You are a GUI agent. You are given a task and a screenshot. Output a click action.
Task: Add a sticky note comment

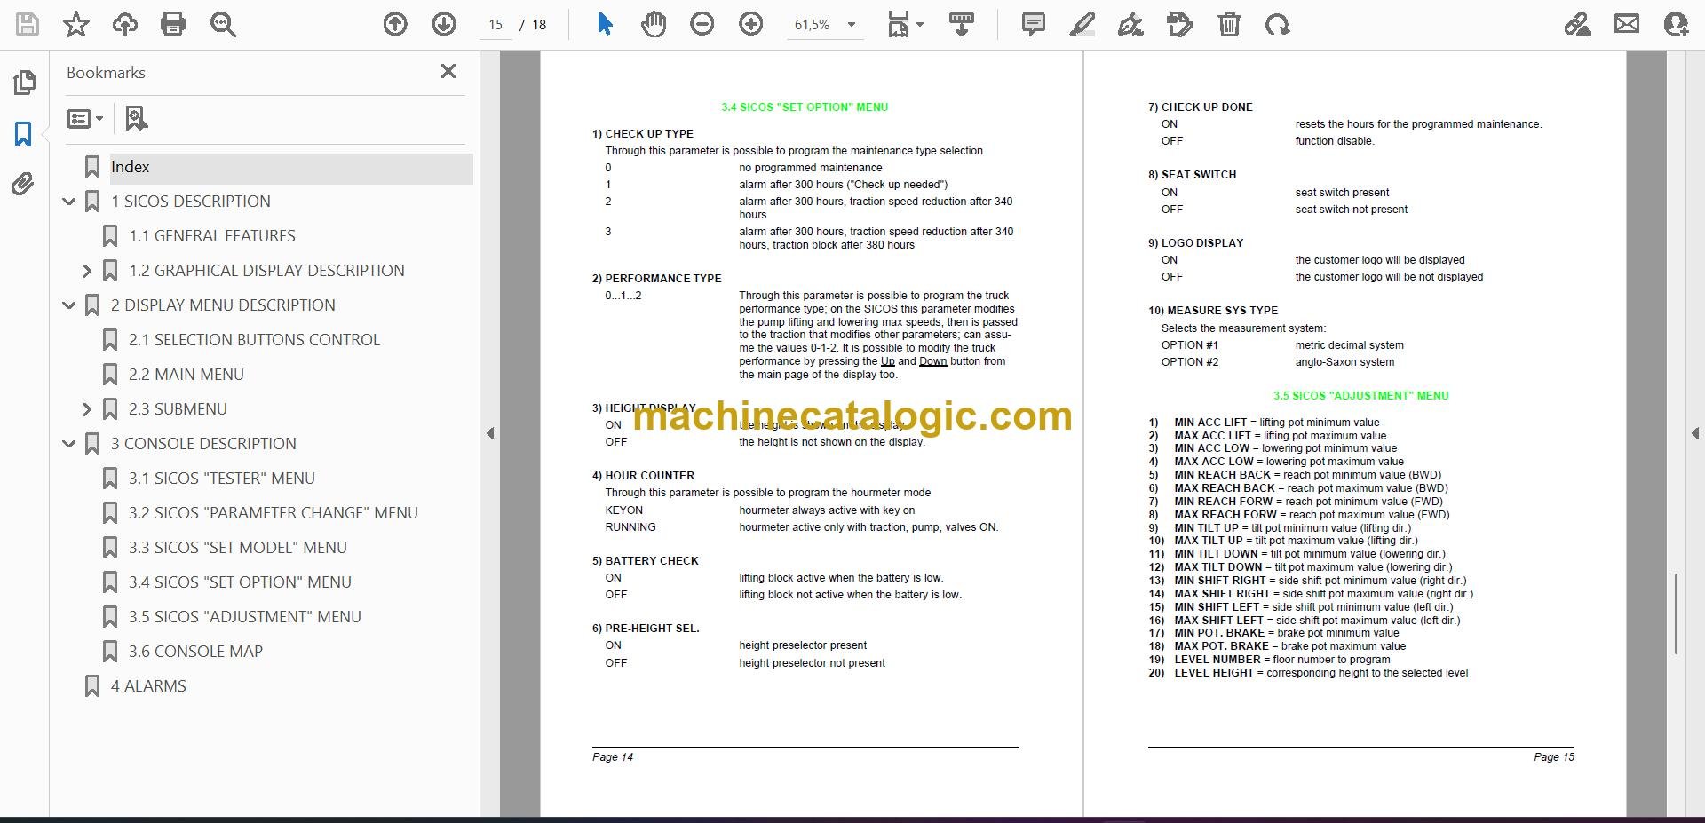pos(1034,24)
